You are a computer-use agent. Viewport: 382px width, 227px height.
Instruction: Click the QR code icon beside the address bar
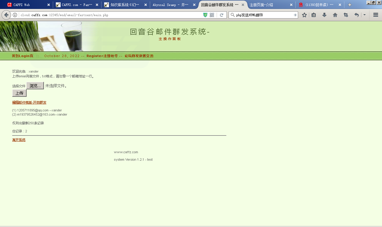[x=212, y=15]
